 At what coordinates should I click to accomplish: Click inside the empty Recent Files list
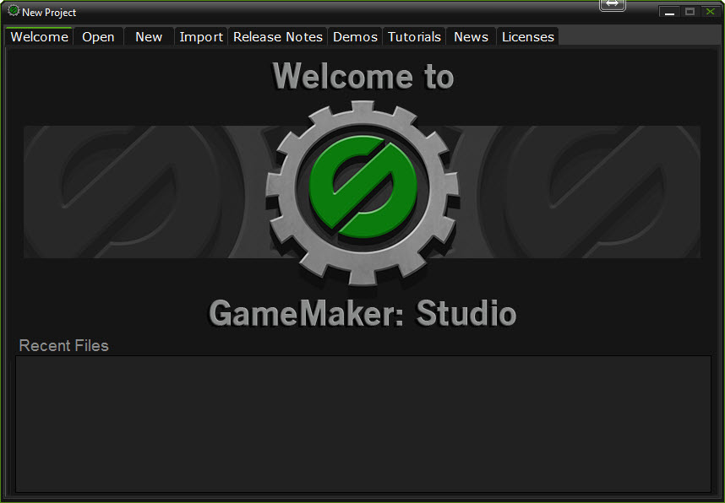coord(362,423)
